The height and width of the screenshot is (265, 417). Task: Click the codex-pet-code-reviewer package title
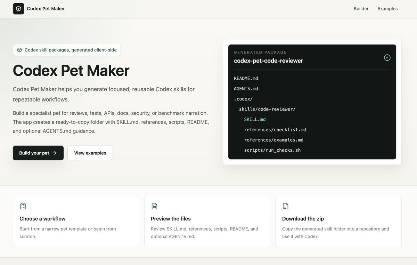pos(269,61)
